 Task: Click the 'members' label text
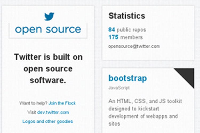point(131,37)
